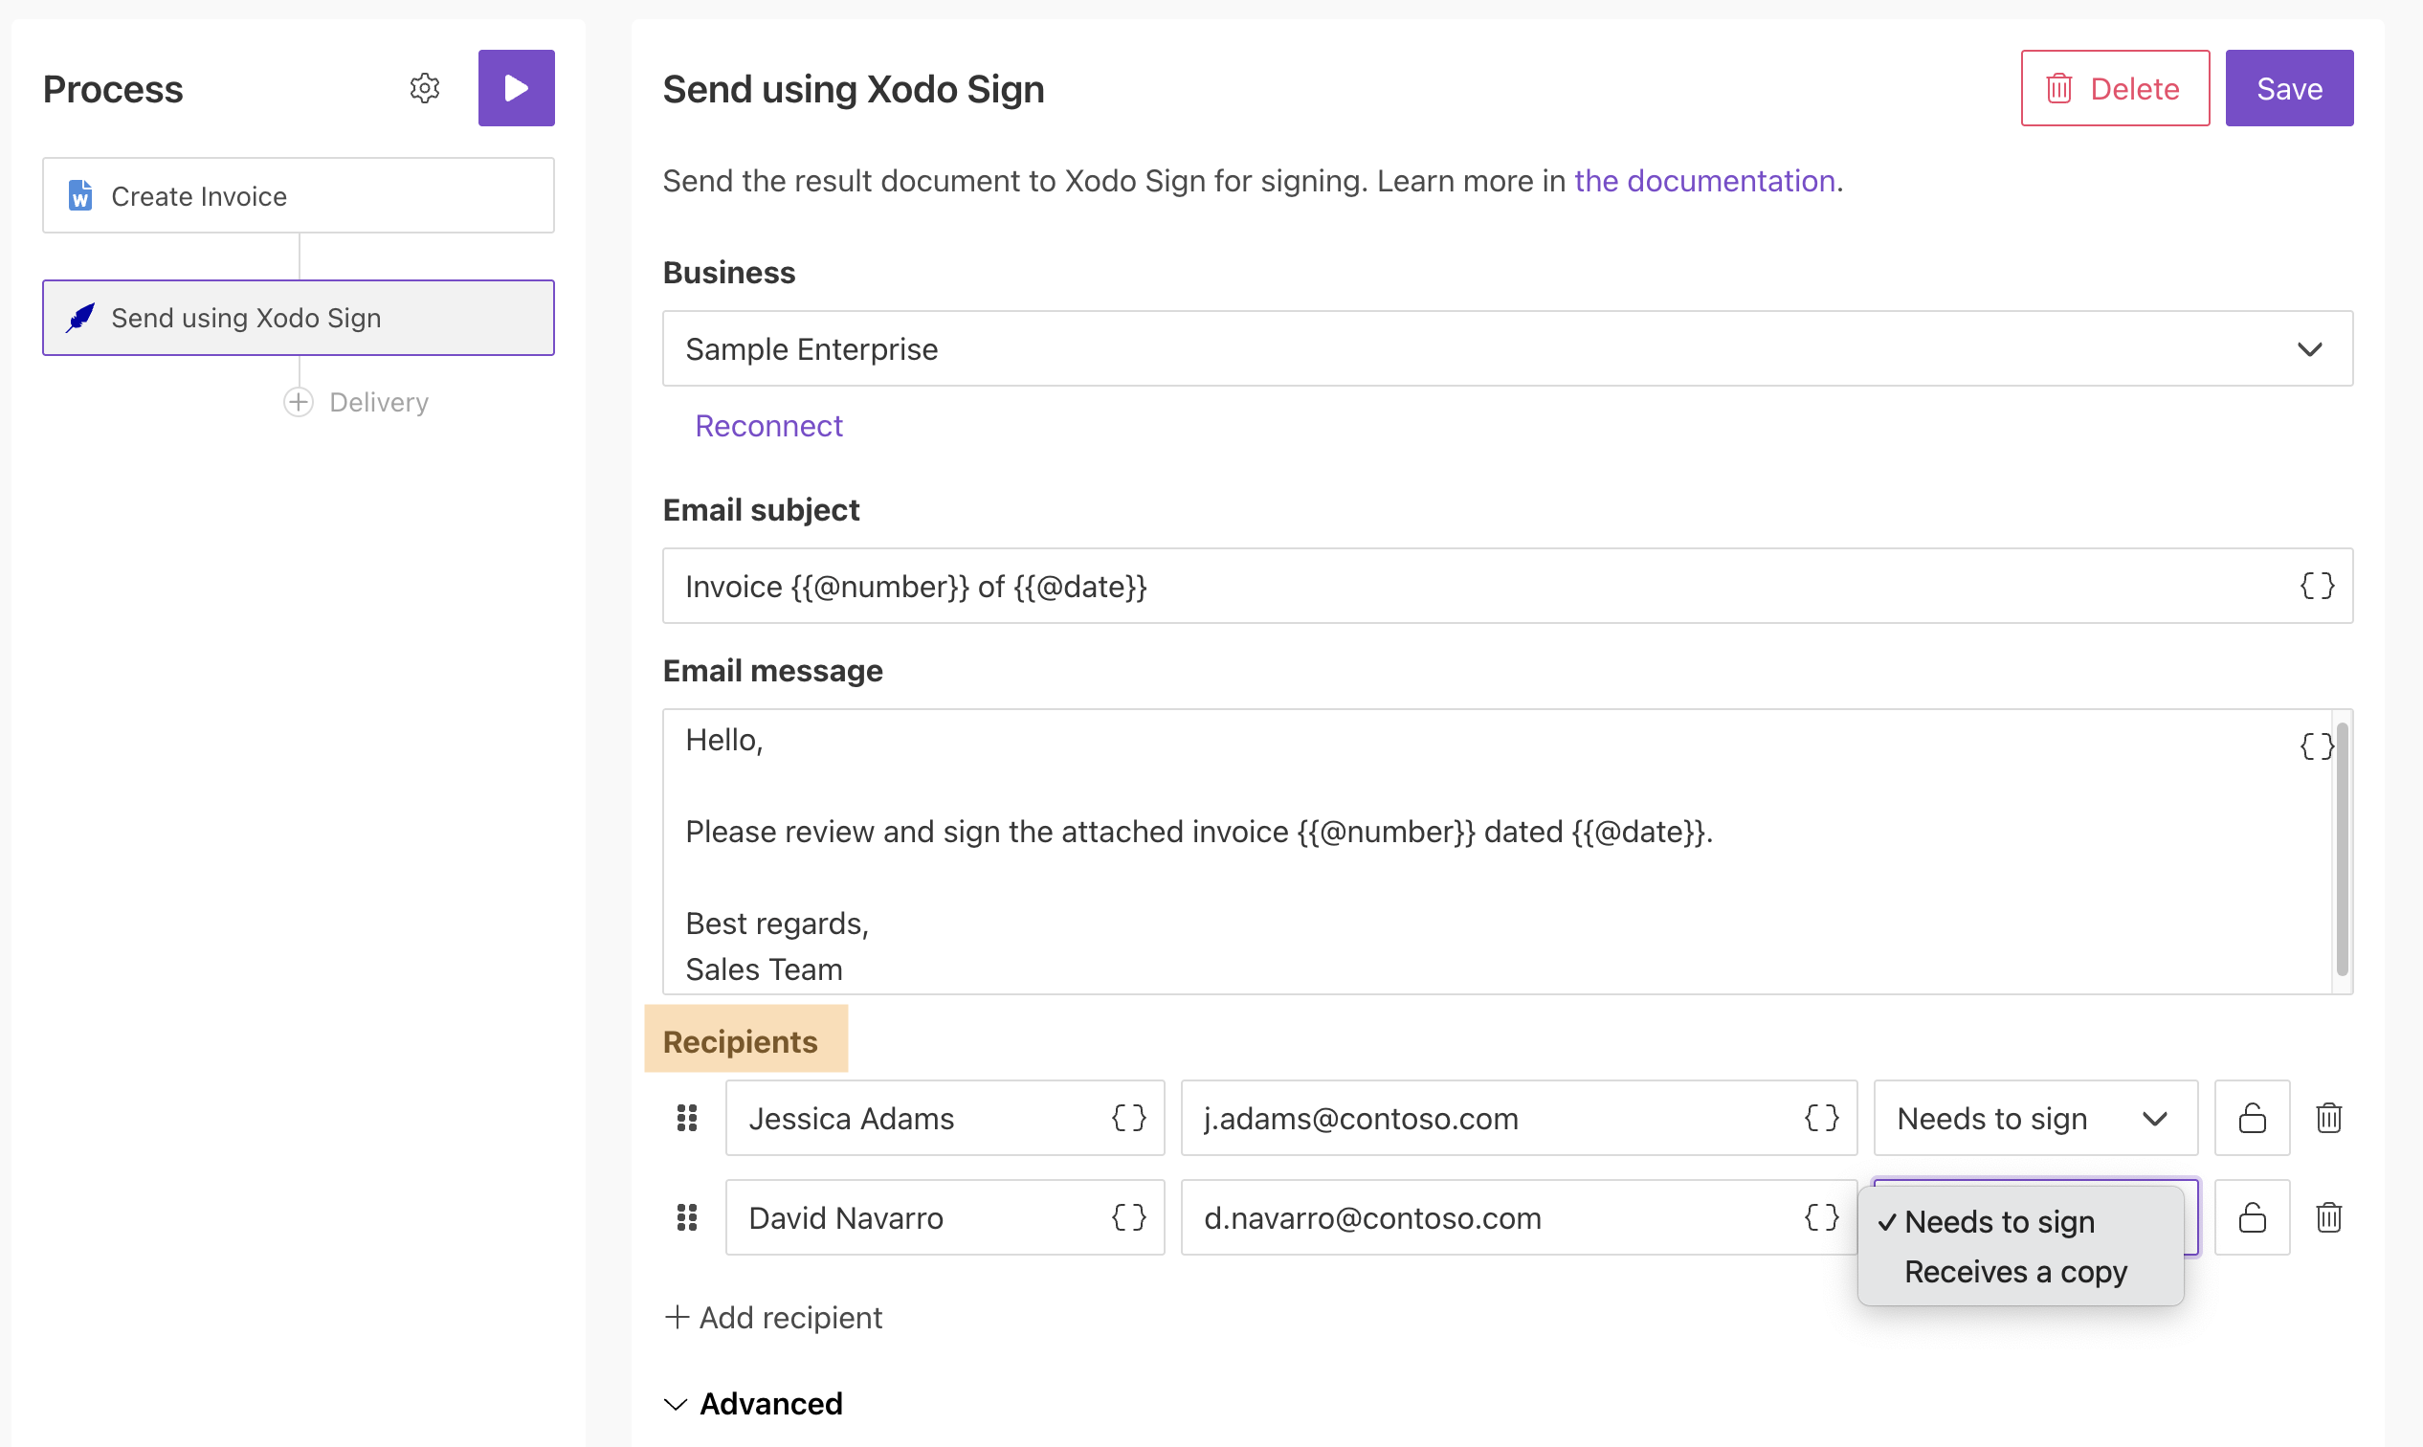Grab drag handle for Jessica Adams row
Viewport: 2423px width, 1447px height.
point(686,1119)
